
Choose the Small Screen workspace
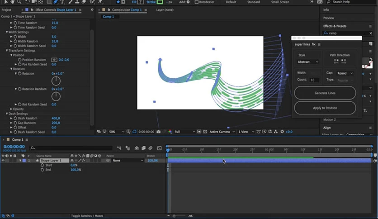click(280, 2)
